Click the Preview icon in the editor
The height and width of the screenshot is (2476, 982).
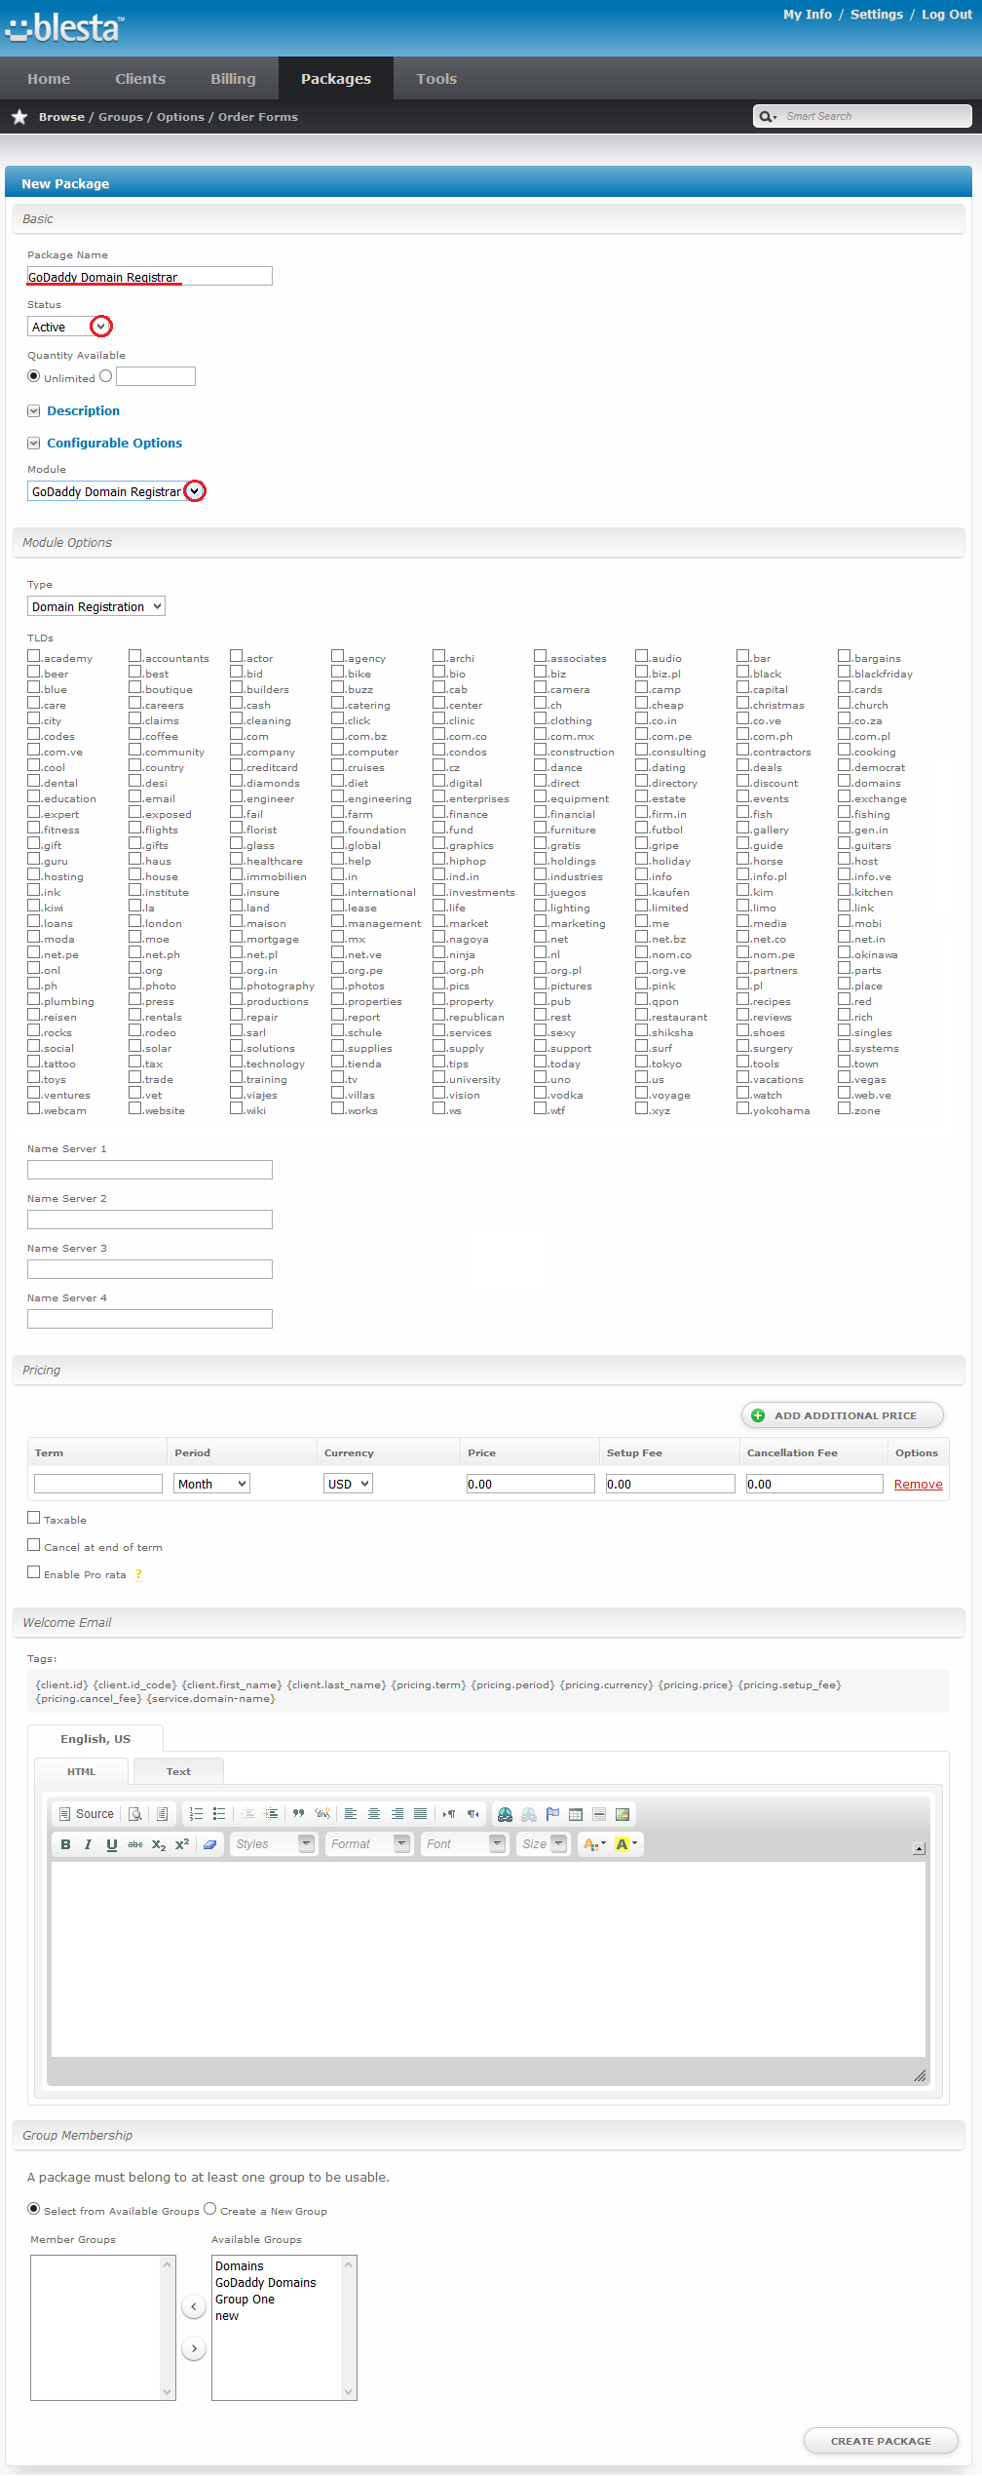pos(135,1814)
